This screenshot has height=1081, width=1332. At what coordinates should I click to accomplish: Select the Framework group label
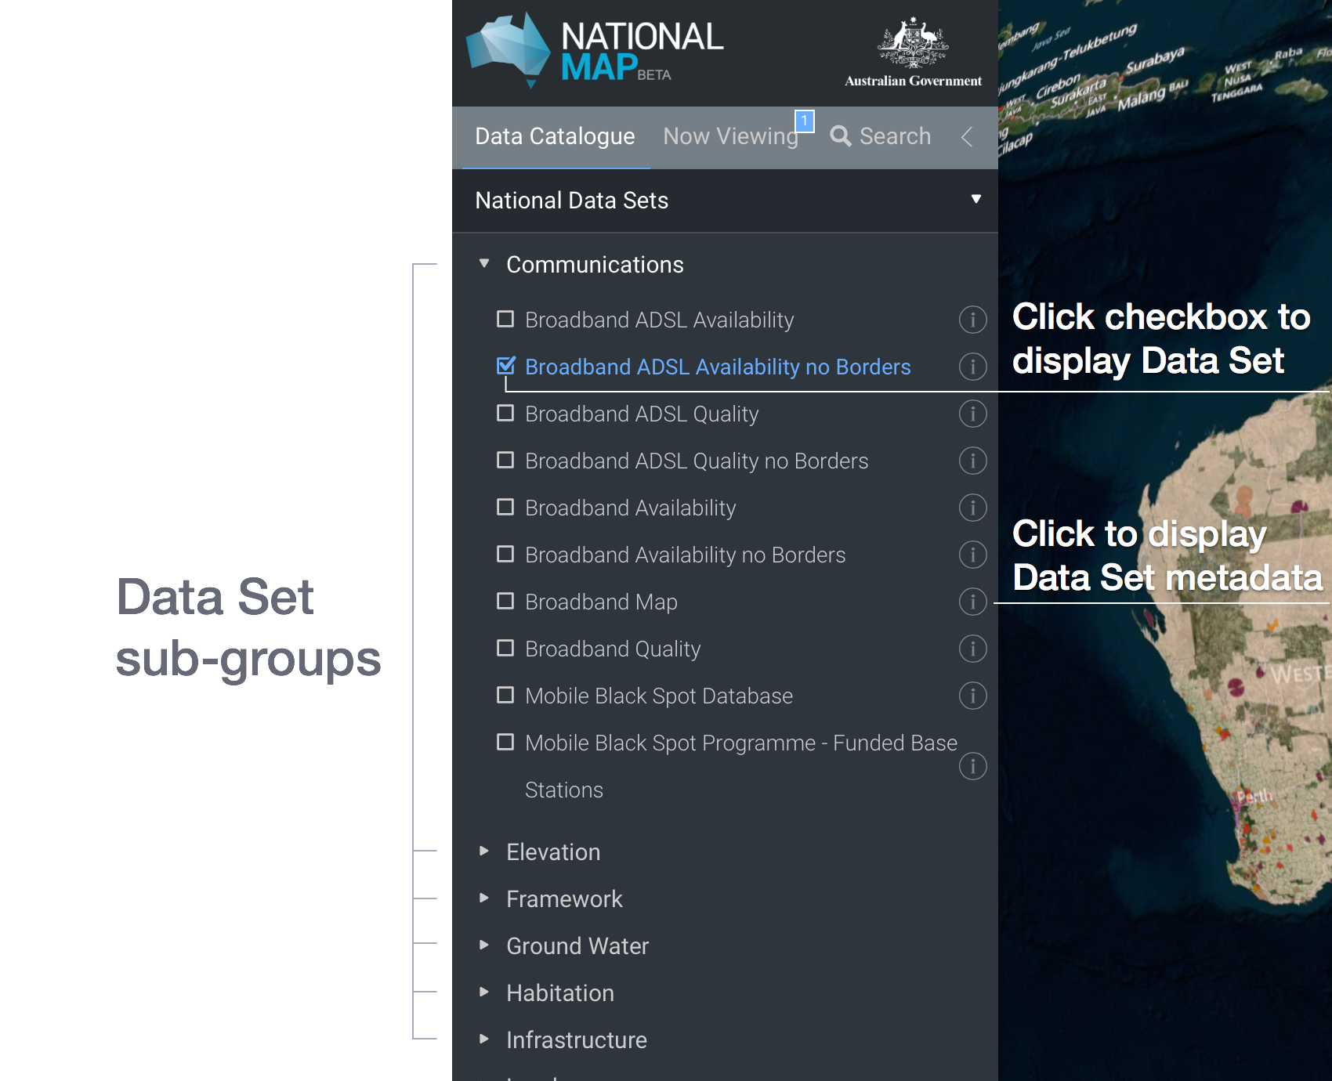click(x=564, y=899)
